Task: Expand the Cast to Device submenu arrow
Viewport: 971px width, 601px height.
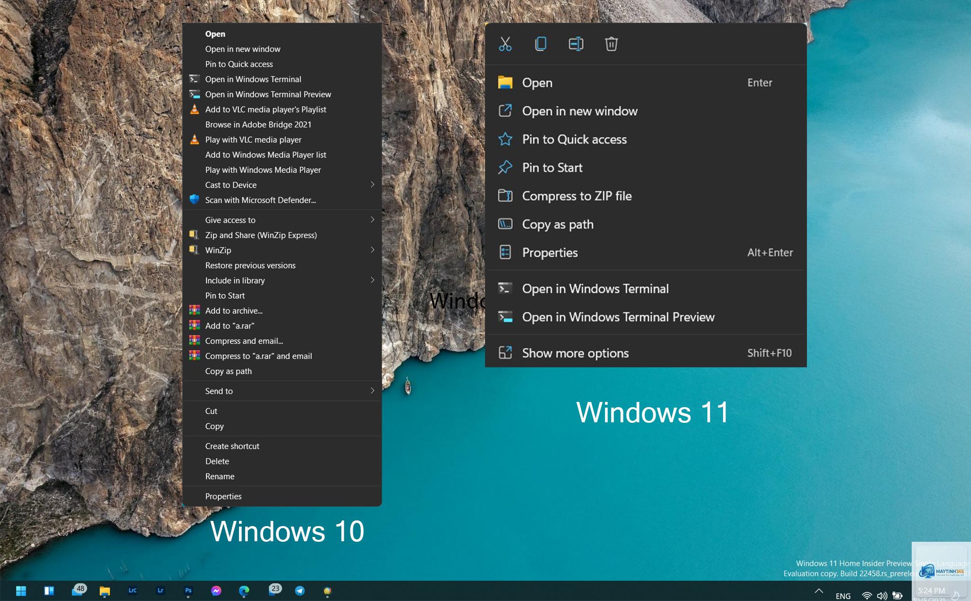Action: (x=373, y=184)
